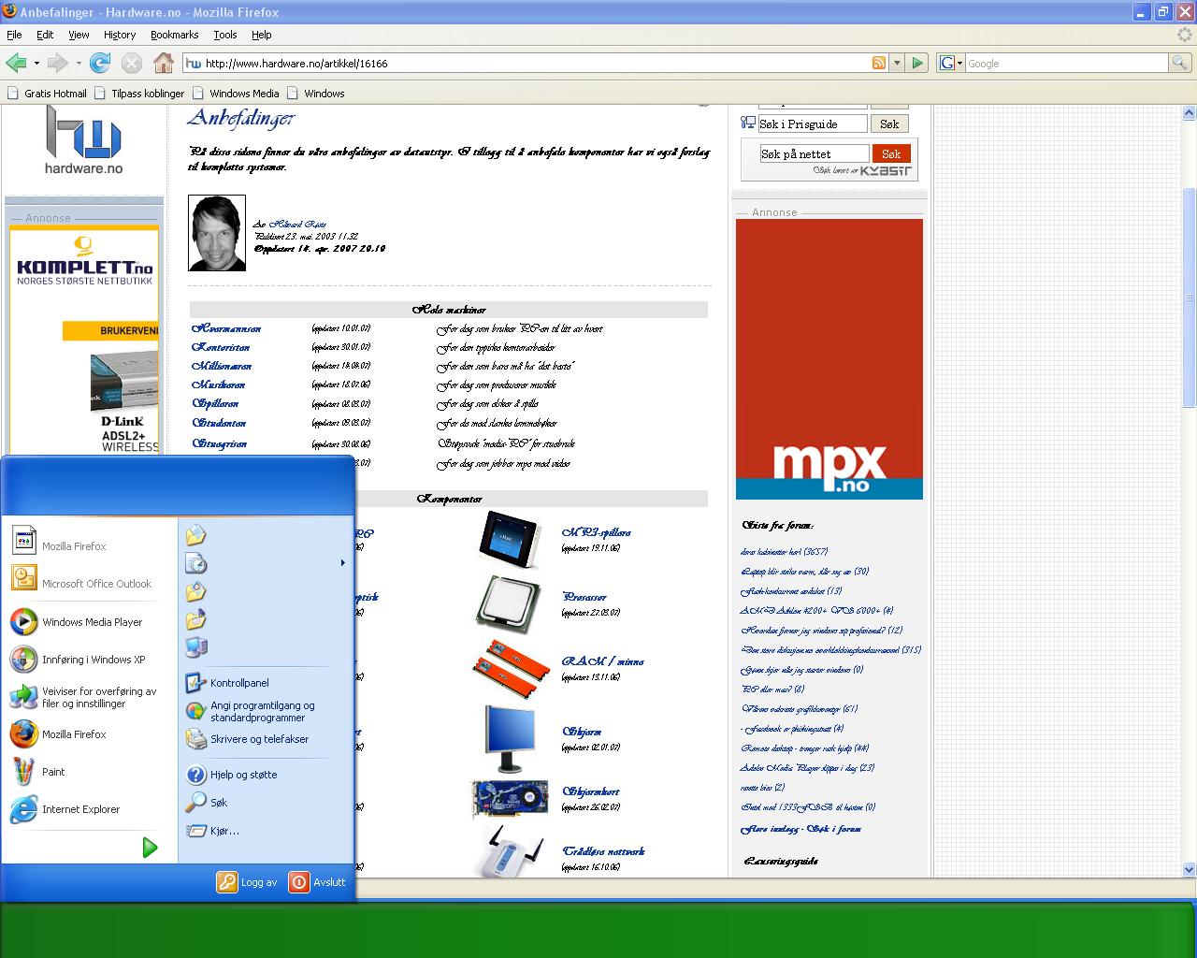
Task: Open the View menu
Action: [79, 35]
